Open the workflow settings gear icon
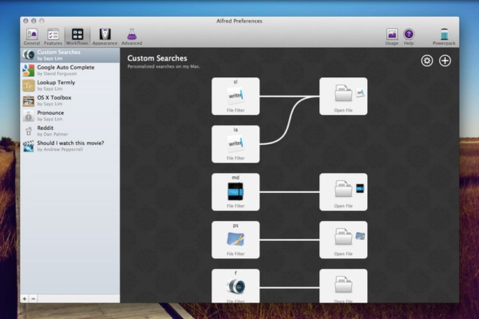The height and width of the screenshot is (319, 479). point(427,61)
